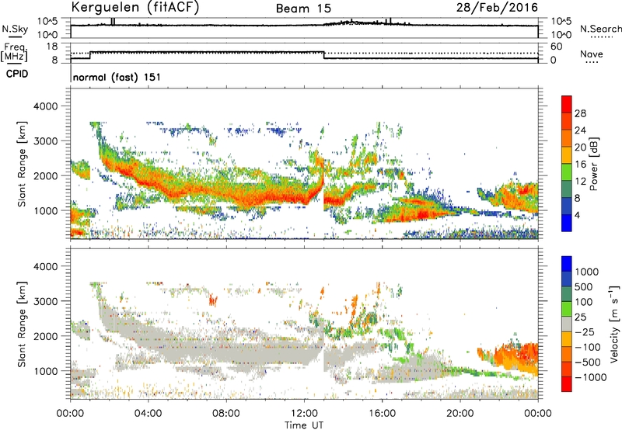
Task: Click the velocity colorbar value '1000'
Action: click(x=587, y=272)
